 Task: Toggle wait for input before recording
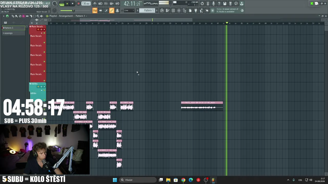[100, 4]
